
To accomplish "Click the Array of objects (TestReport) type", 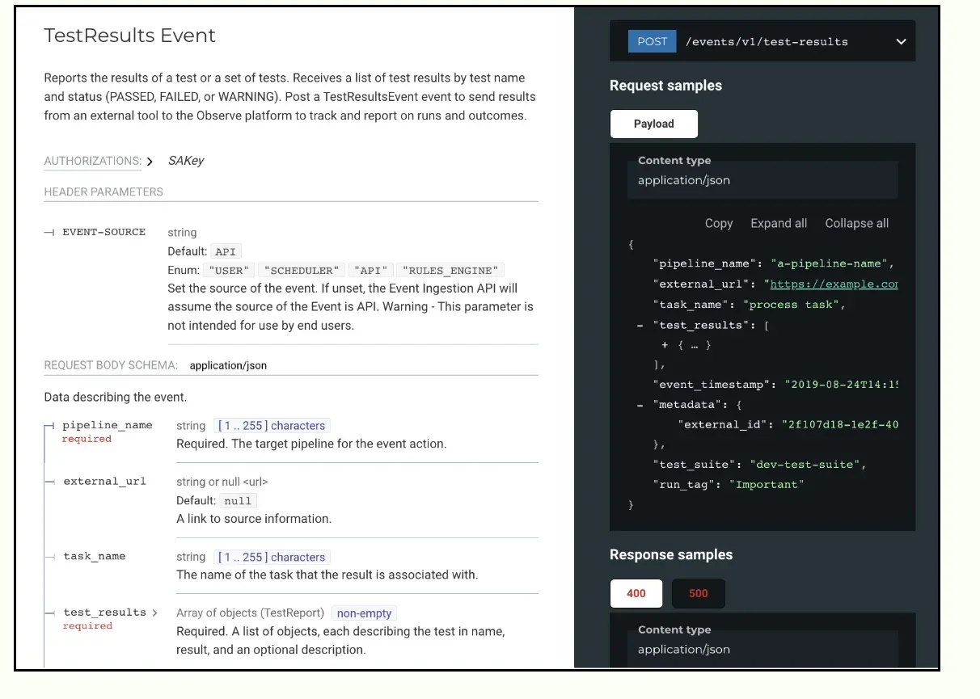I will point(250,613).
